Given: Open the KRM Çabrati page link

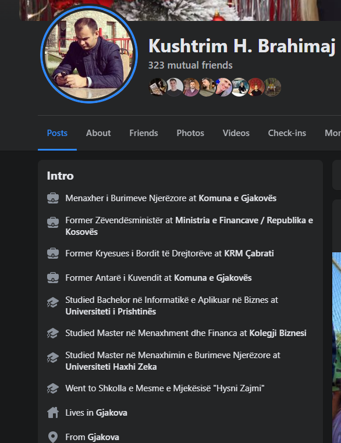Looking at the screenshot, I should click(249, 253).
